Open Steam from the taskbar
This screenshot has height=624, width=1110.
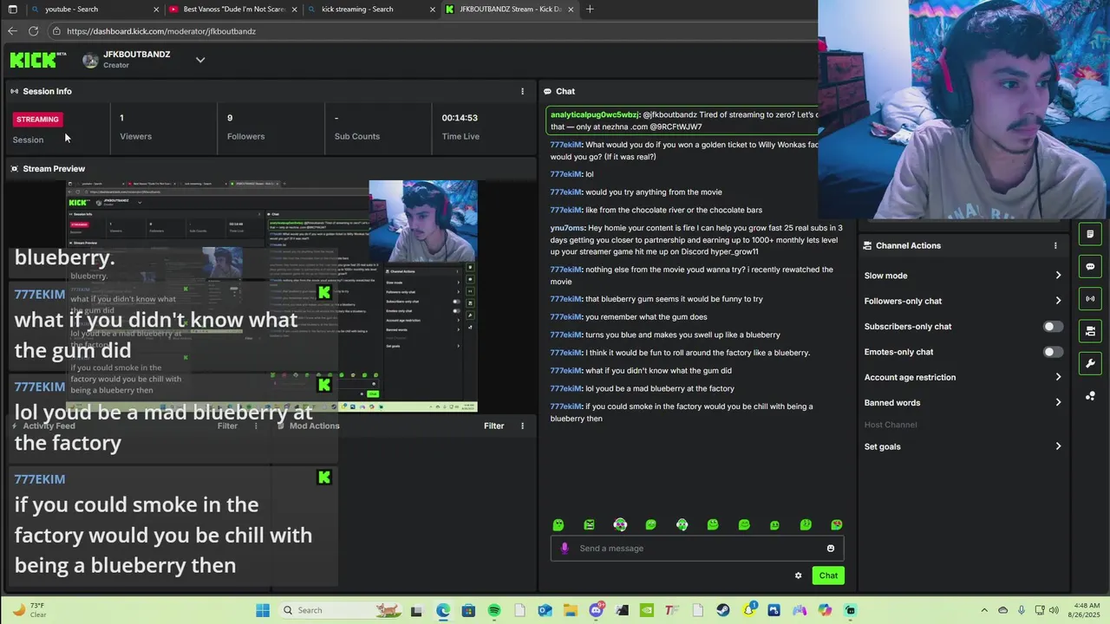point(723,610)
